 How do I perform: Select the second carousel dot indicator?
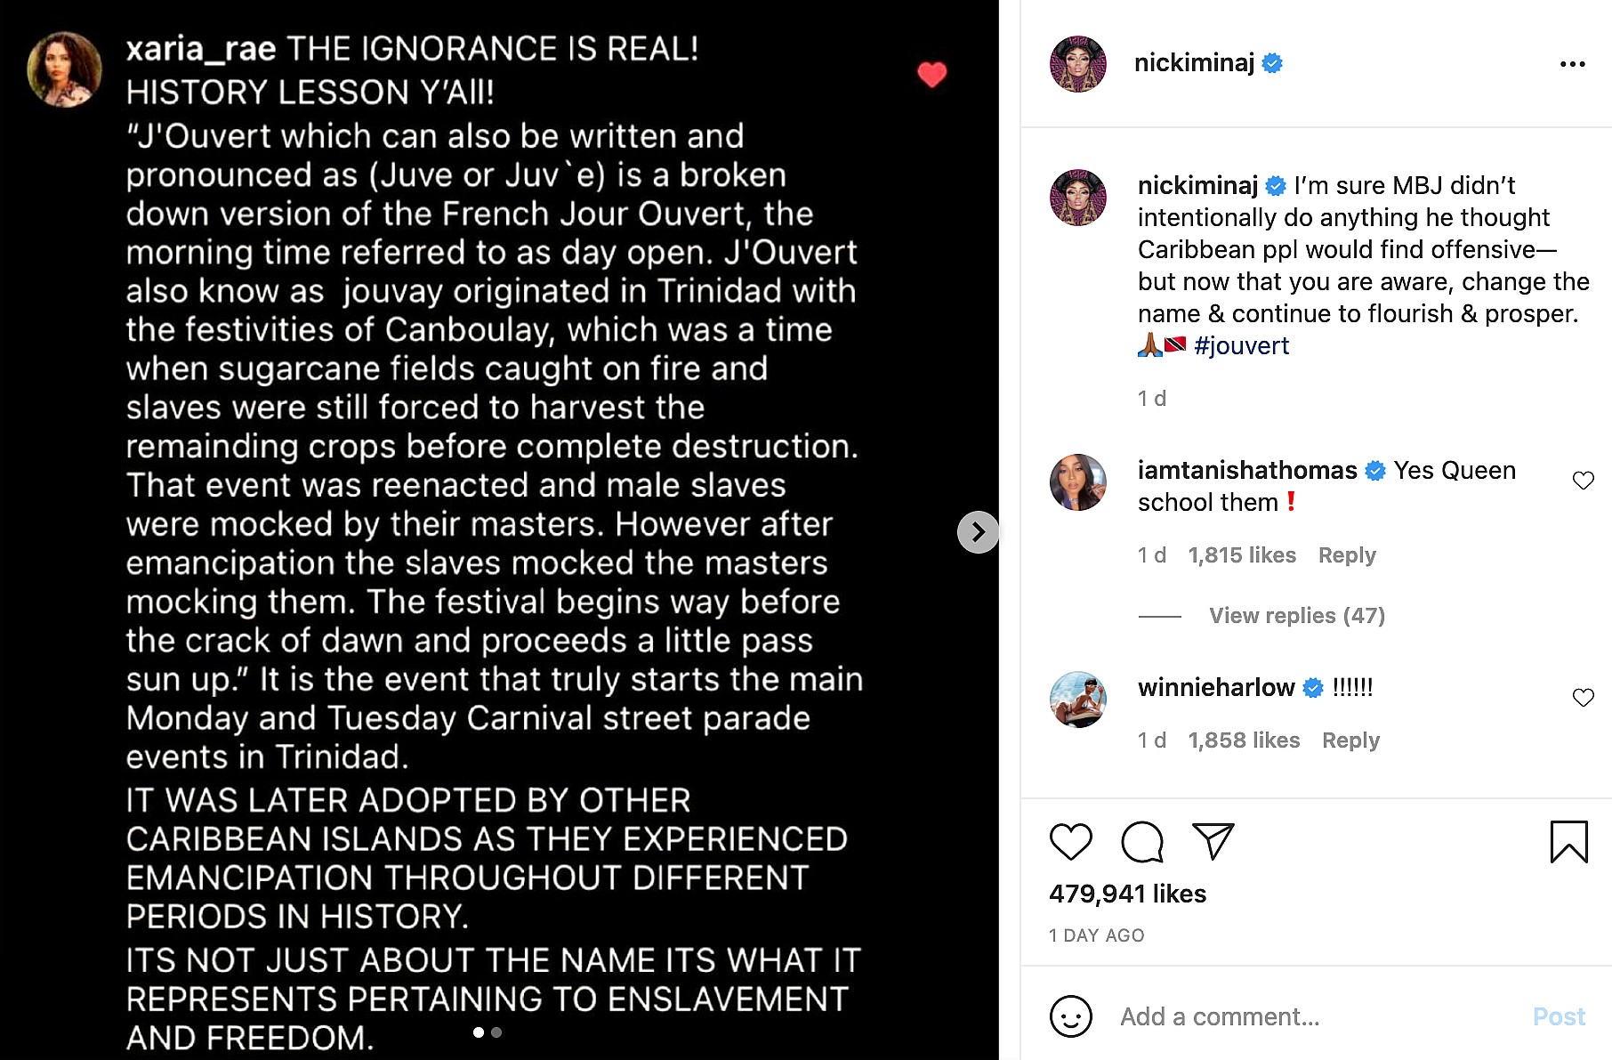pyautogui.click(x=496, y=1032)
